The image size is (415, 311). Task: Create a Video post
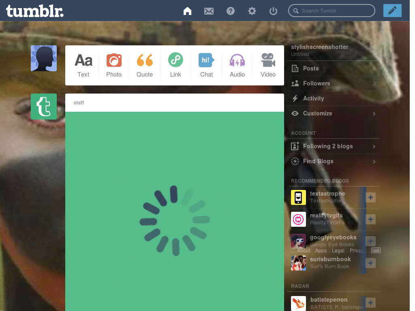coord(268,65)
